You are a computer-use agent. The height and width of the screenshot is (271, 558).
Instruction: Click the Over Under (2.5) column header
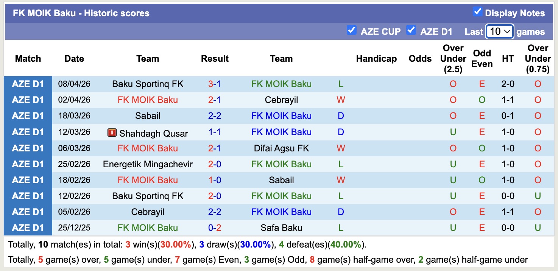[x=453, y=59]
